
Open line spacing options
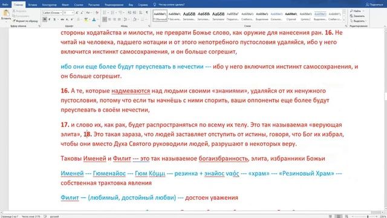(x=126, y=19)
